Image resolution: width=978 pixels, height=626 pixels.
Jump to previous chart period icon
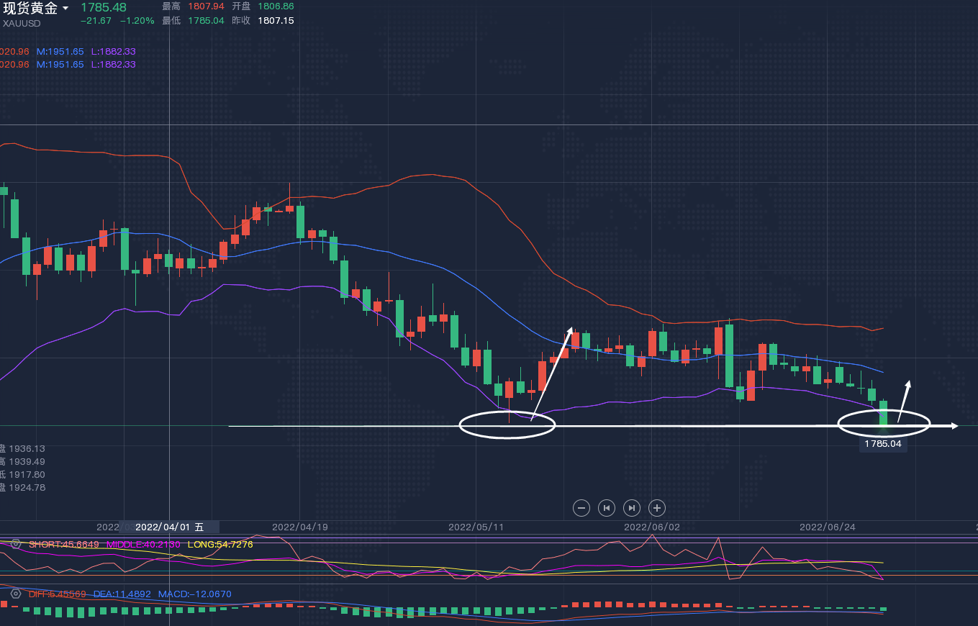tap(607, 508)
